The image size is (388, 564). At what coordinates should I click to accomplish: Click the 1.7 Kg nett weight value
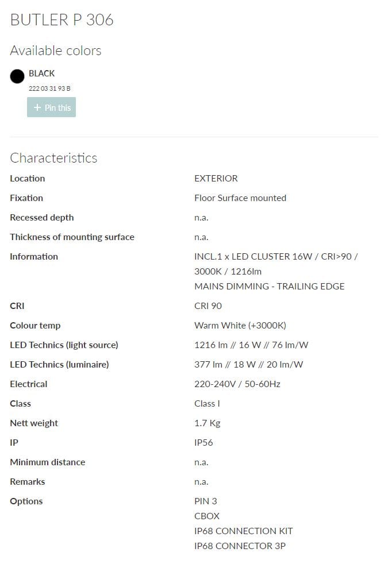tap(208, 423)
